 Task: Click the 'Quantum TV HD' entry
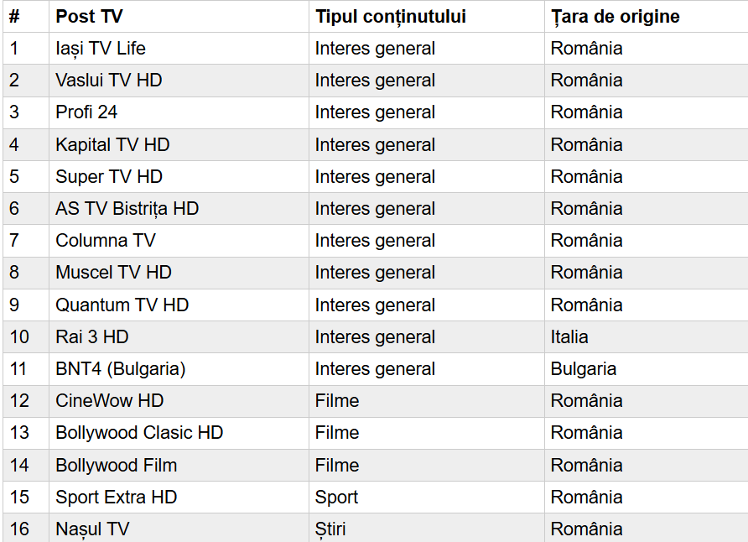click(122, 305)
